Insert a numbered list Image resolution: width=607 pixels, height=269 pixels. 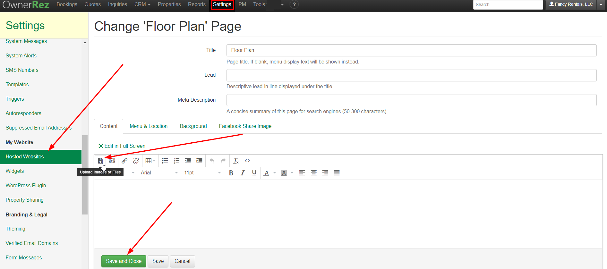(x=176, y=161)
